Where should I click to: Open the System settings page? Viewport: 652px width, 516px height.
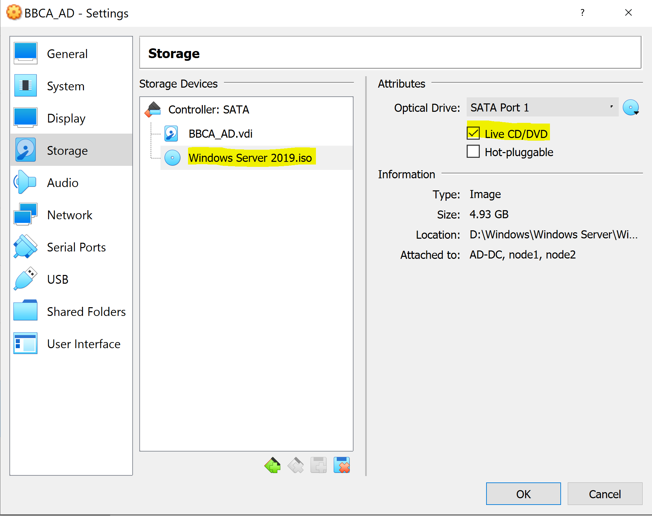tap(71, 86)
